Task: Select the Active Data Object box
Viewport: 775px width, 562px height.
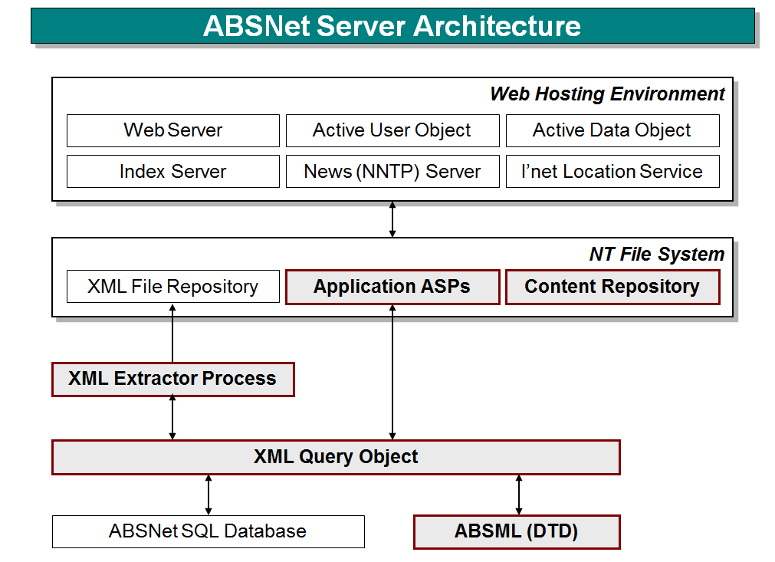Action: point(612,130)
